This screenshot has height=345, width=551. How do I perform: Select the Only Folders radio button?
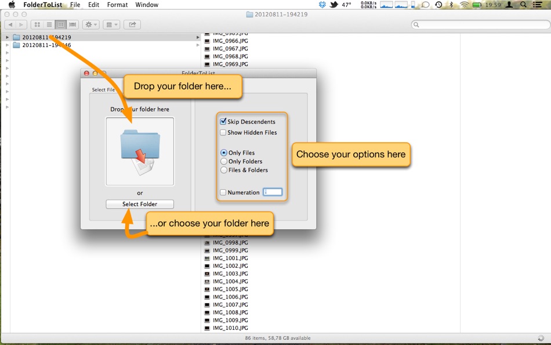(223, 161)
